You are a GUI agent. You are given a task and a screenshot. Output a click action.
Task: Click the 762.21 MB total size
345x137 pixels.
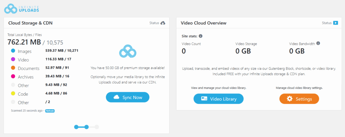point(24,42)
